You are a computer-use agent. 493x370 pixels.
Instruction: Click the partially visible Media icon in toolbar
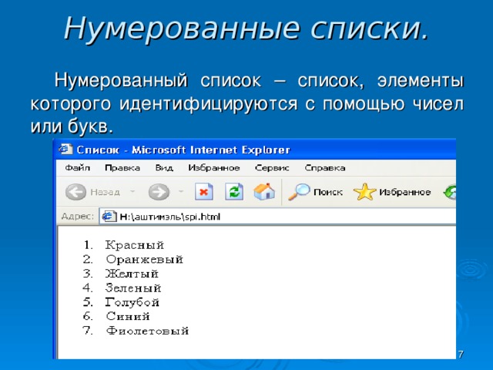click(450, 192)
